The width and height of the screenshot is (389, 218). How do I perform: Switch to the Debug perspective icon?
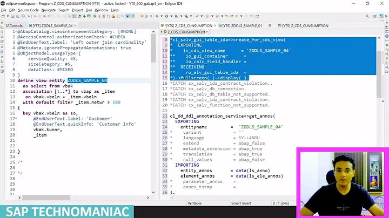(386, 16)
